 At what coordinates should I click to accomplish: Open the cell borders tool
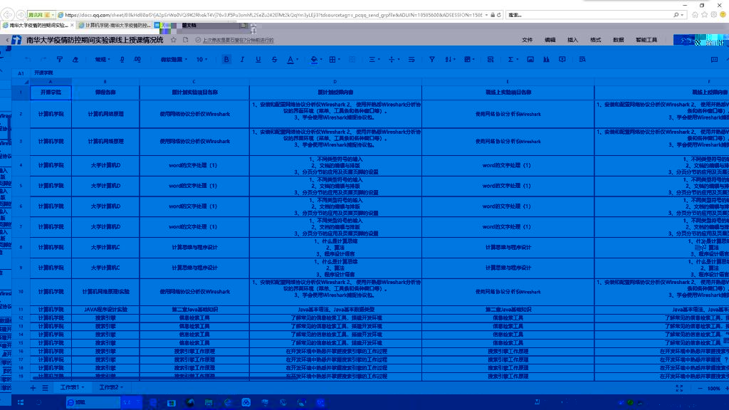point(332,60)
